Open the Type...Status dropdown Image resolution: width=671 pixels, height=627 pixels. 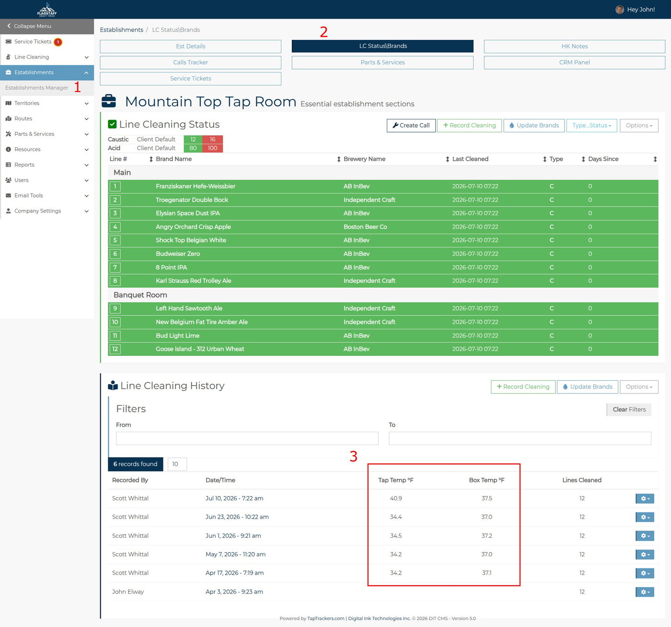[x=591, y=125]
